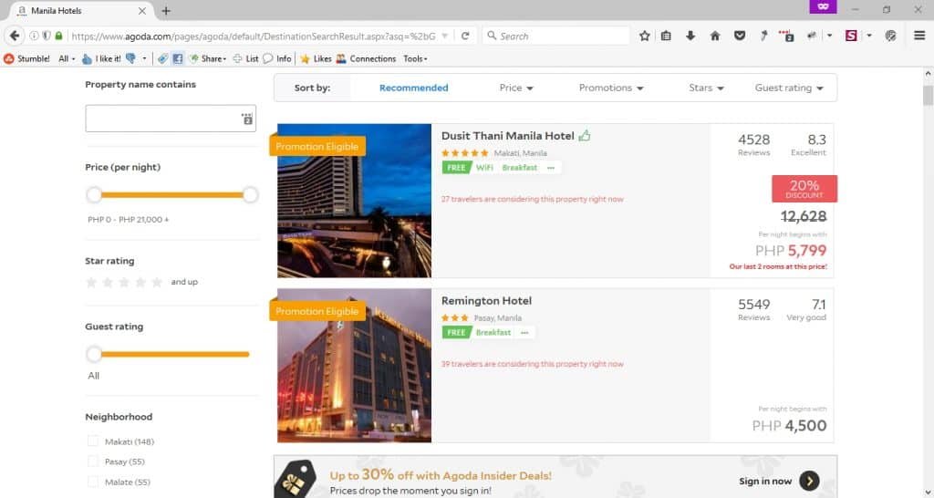Image resolution: width=934 pixels, height=498 pixels.
Task: Go back with the browser back arrow
Action: (x=15, y=36)
